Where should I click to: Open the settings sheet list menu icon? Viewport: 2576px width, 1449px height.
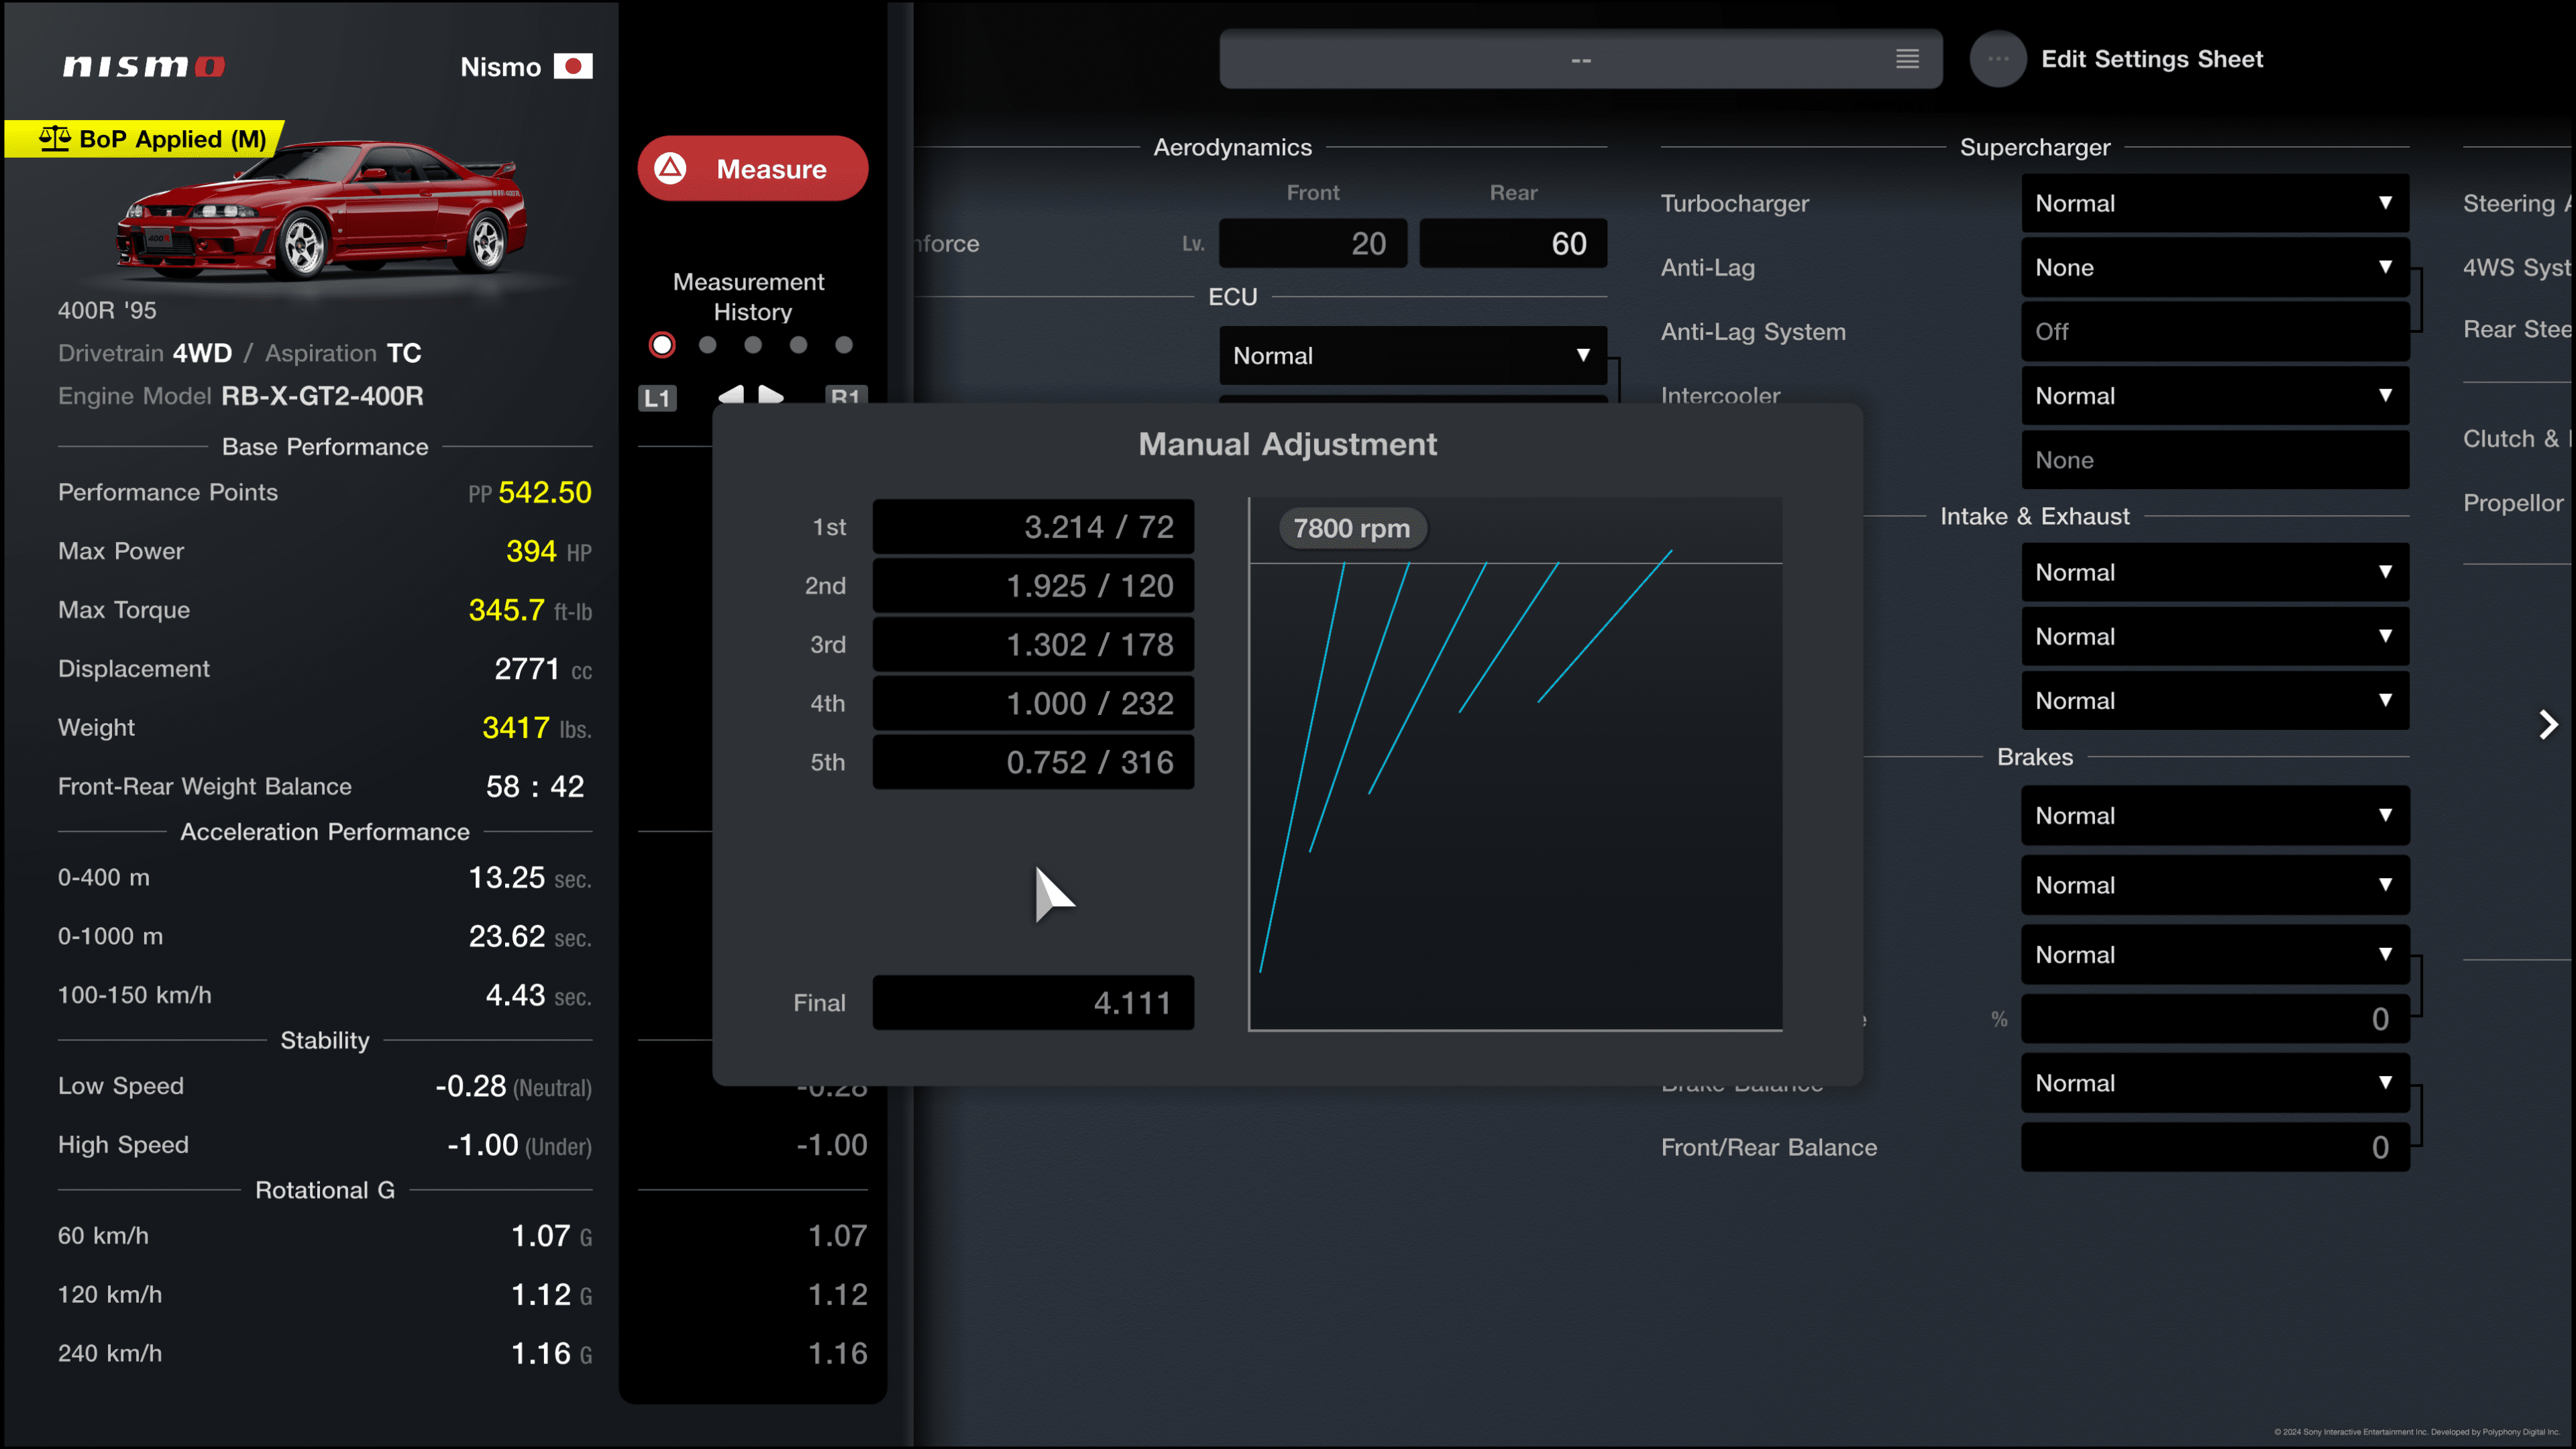click(x=1907, y=59)
